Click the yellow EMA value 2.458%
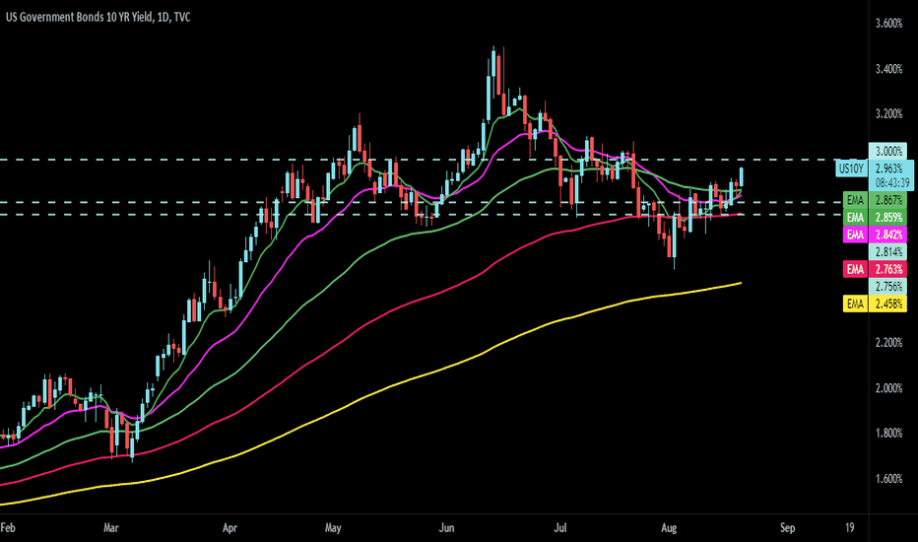 pos(888,304)
